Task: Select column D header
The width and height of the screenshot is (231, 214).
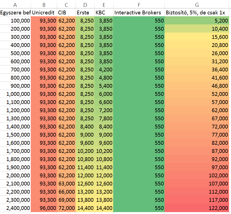Action: click(85, 5)
